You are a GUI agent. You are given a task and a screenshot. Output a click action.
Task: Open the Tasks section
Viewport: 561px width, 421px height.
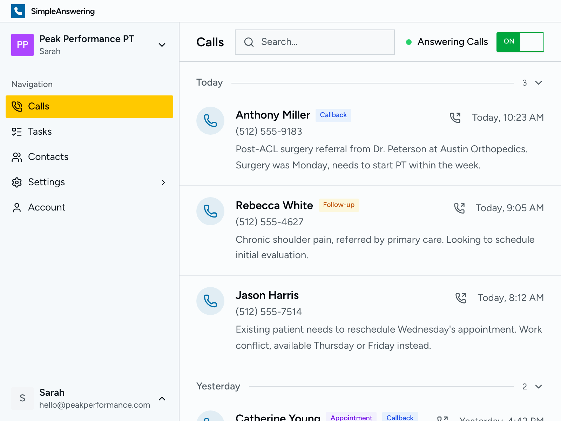(40, 132)
